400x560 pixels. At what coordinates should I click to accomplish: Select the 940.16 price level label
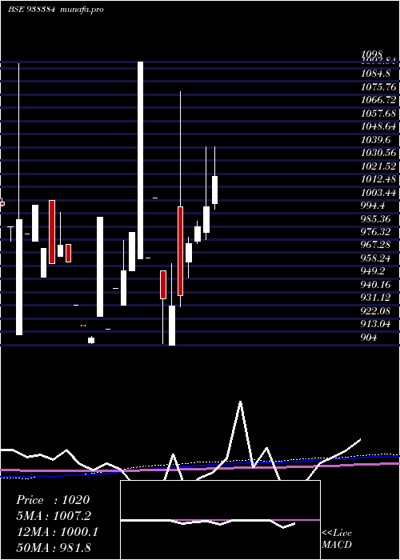375,284
